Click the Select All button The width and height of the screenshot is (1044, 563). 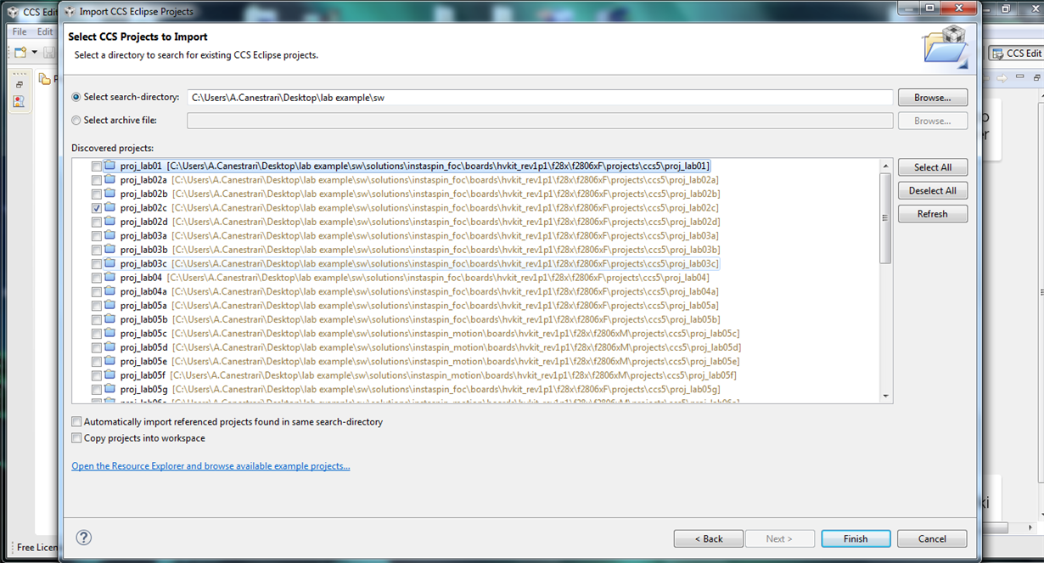[933, 167]
